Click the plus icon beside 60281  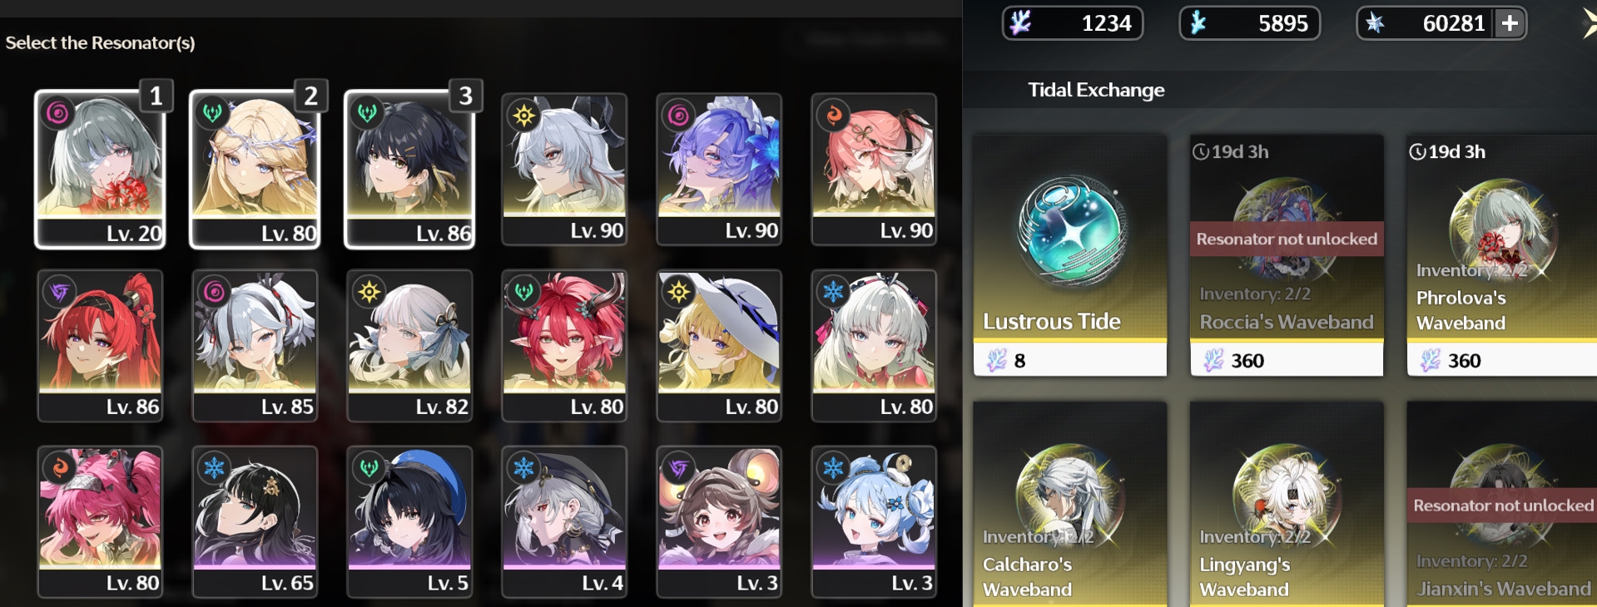click(1510, 23)
